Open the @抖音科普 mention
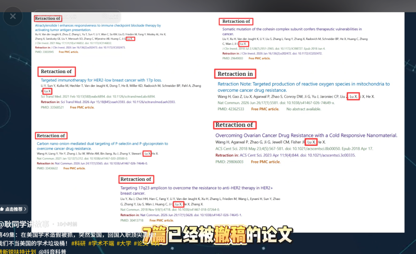The width and height of the screenshot is (416, 254). (52, 251)
